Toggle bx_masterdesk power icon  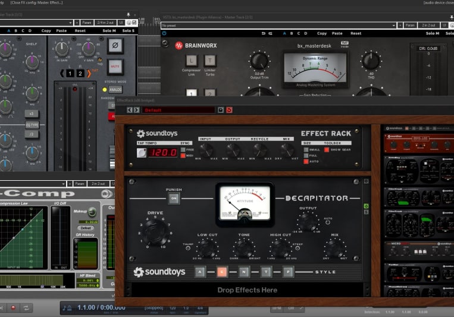[164, 33]
